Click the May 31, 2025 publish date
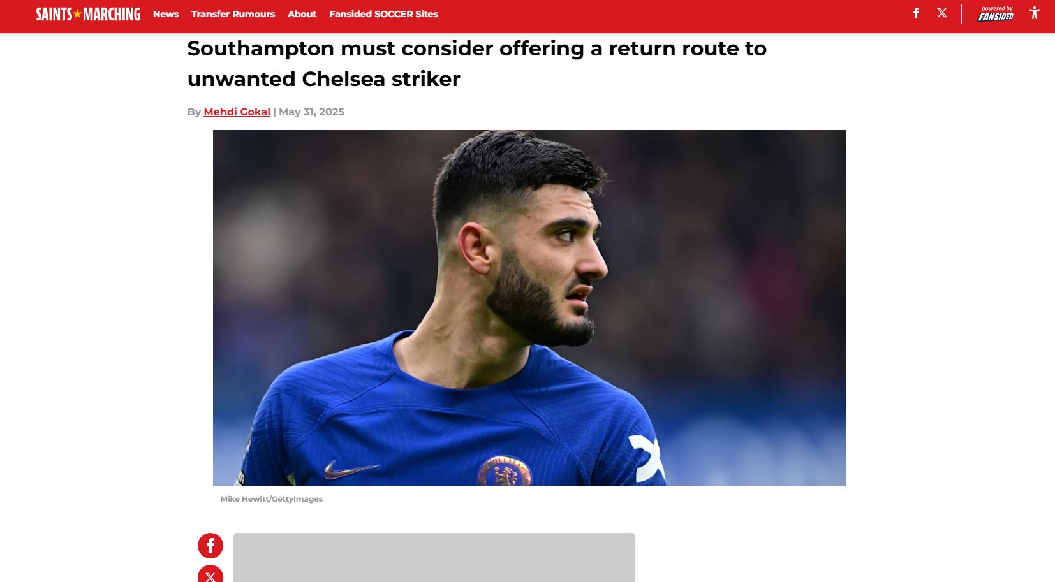 [x=311, y=112]
